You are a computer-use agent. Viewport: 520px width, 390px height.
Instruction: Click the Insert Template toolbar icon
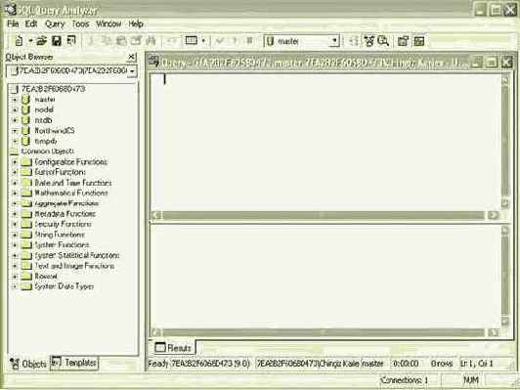(71, 41)
